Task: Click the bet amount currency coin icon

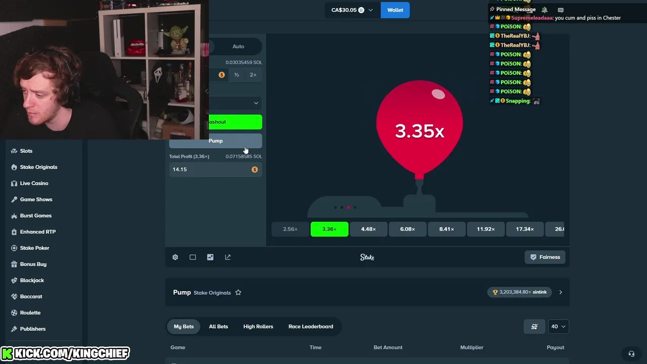Action: pyautogui.click(x=221, y=75)
